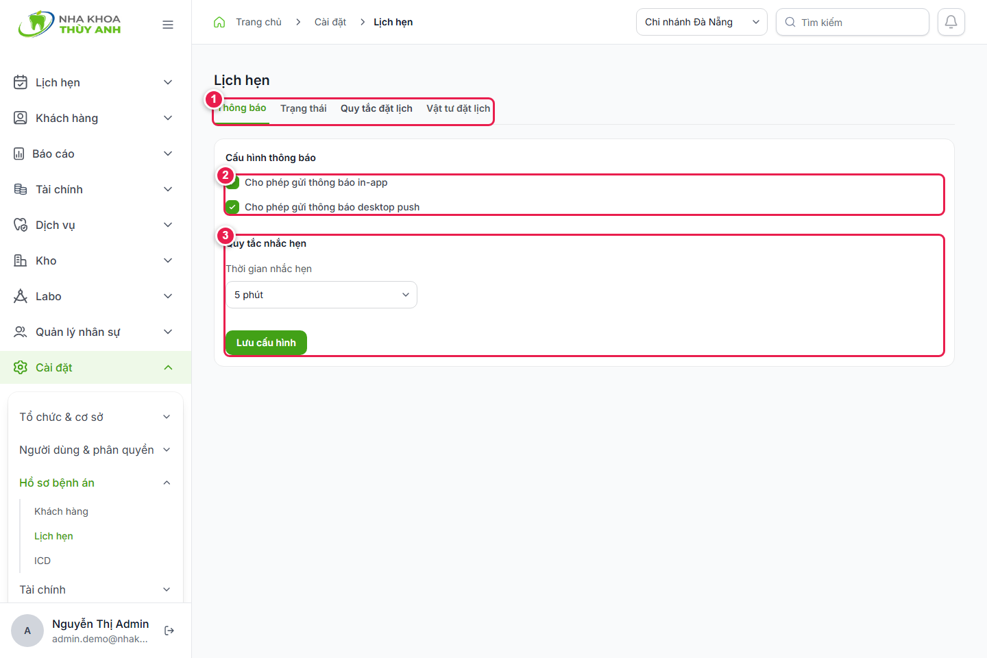
Task: Click the Tài chính coins icon
Action: [x=21, y=189]
